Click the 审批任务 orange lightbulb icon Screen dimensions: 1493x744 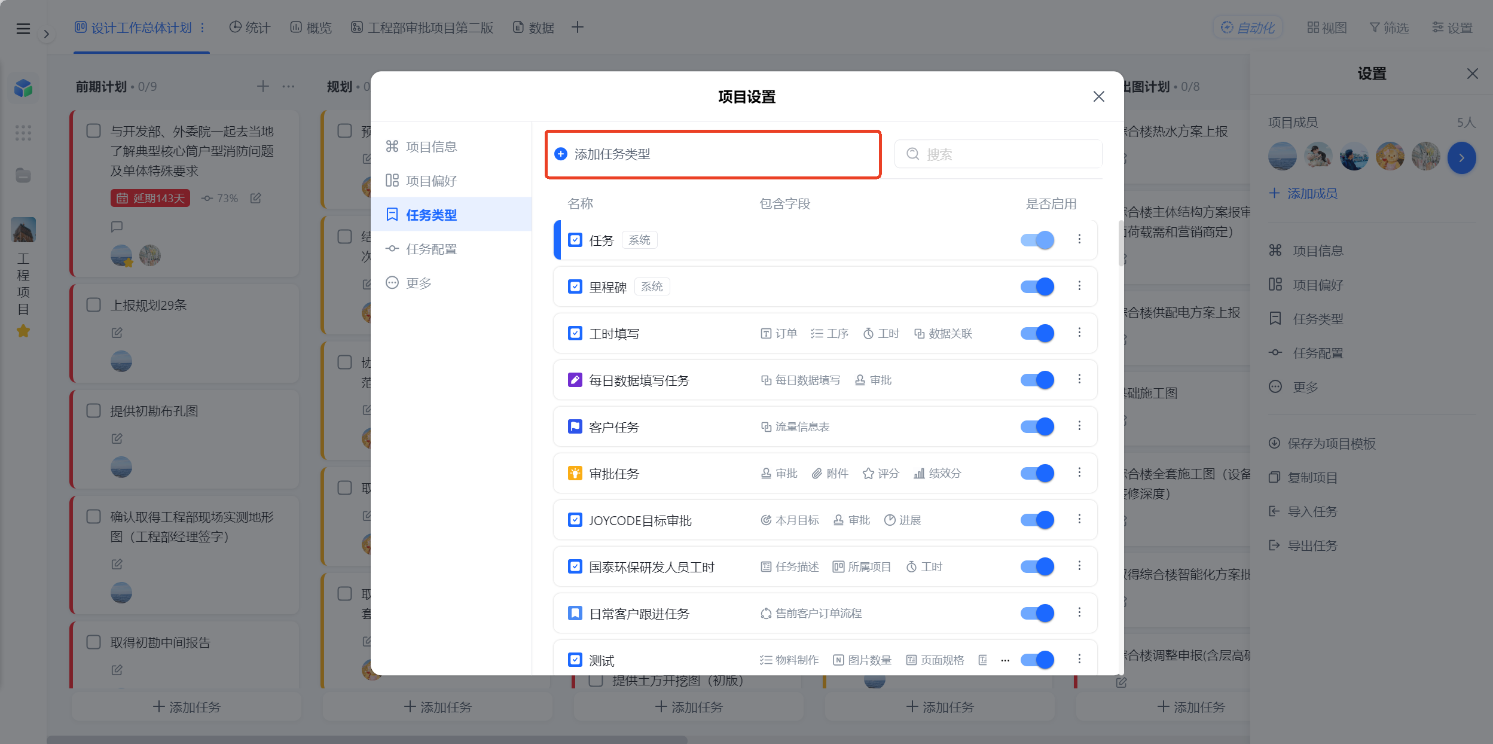point(575,473)
